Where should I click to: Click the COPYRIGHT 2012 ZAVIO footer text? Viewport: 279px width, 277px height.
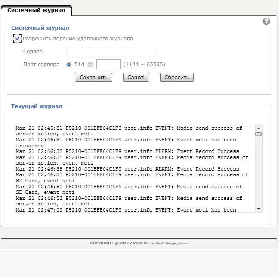(139, 243)
